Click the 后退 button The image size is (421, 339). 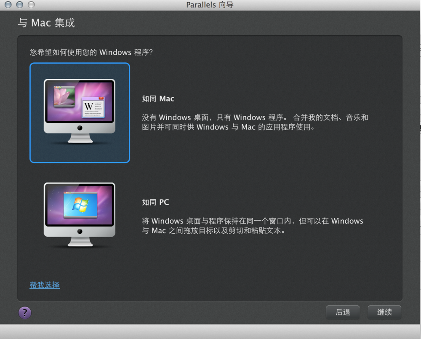pos(343,312)
